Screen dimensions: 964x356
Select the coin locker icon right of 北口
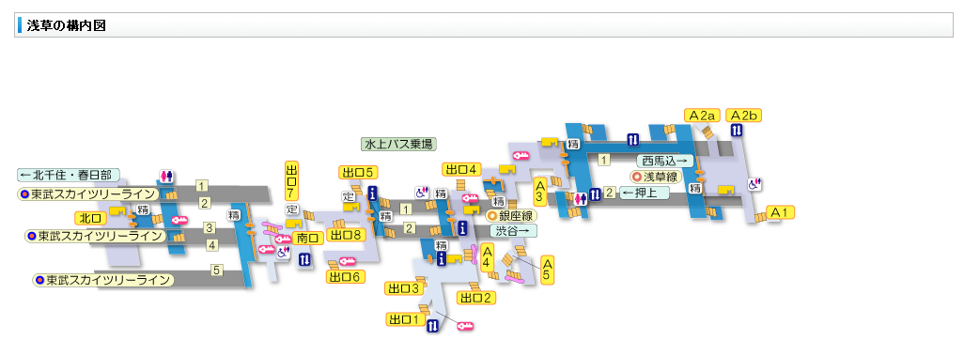click(x=179, y=220)
